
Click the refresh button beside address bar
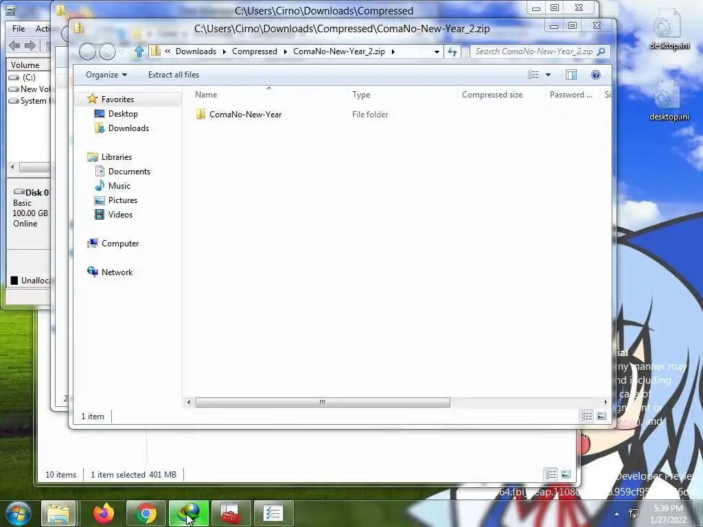452,51
